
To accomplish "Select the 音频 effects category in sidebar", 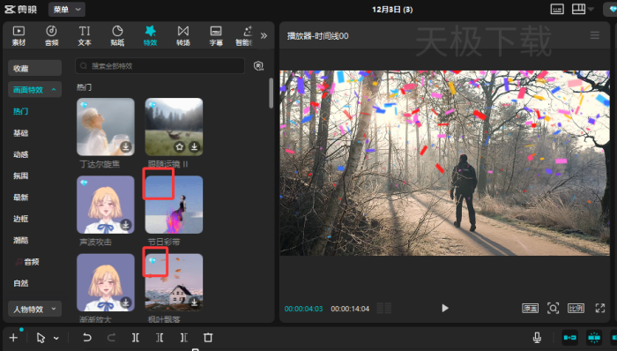I will tap(27, 262).
